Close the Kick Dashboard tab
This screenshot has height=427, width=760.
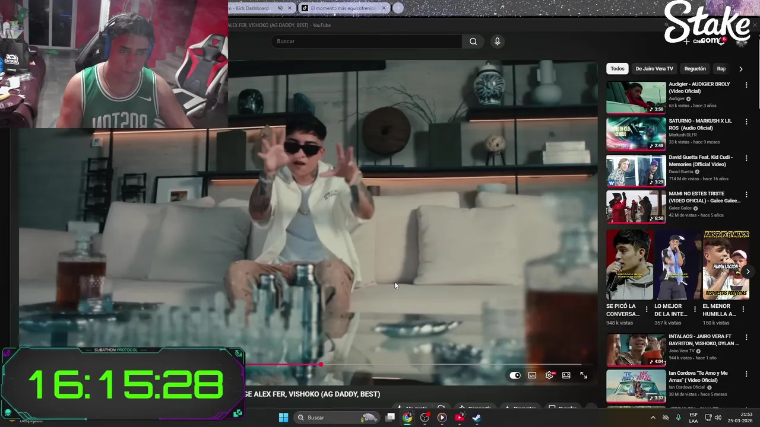[290, 8]
